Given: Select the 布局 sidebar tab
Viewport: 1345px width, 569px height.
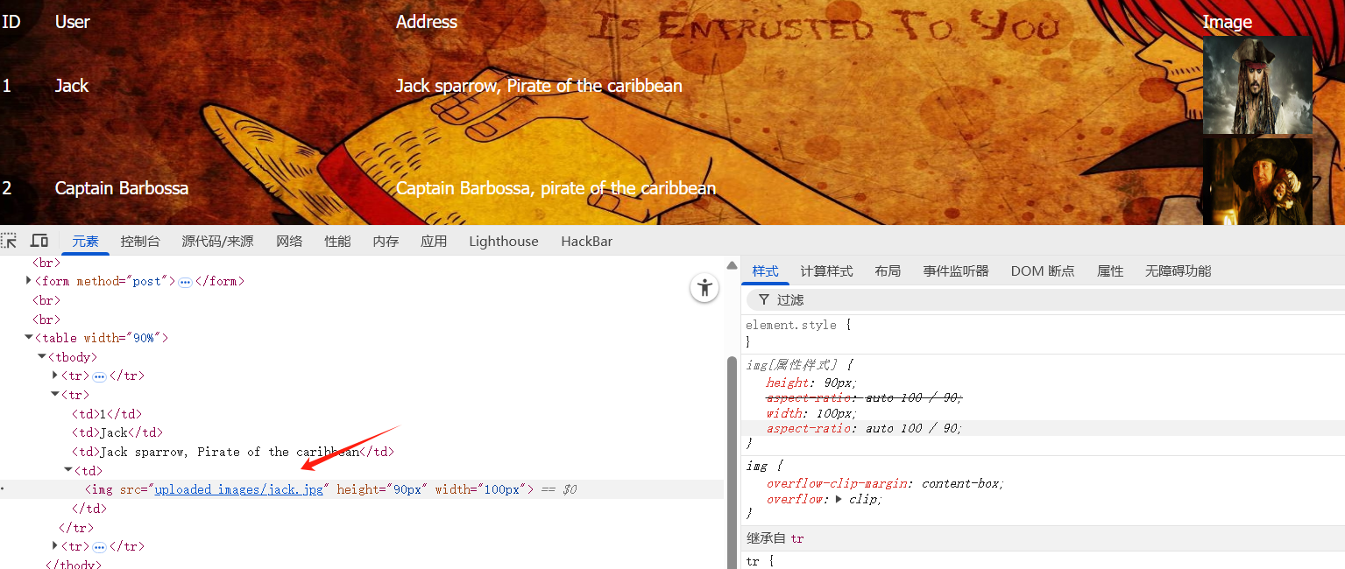Looking at the screenshot, I should pyautogui.click(x=888, y=271).
